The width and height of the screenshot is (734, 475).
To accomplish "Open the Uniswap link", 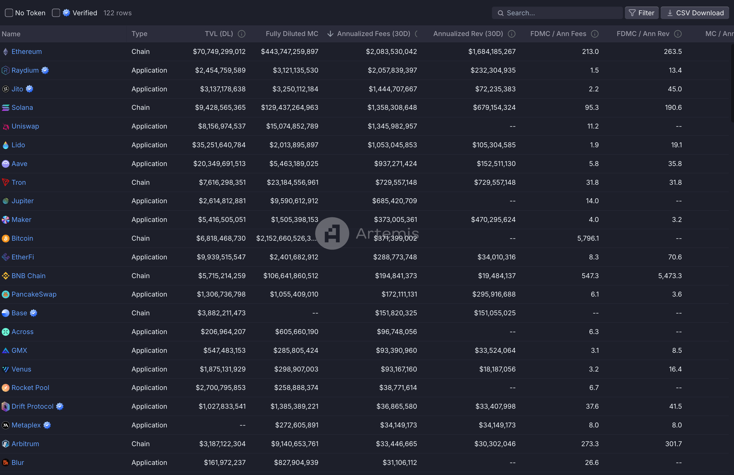I will tap(25, 127).
